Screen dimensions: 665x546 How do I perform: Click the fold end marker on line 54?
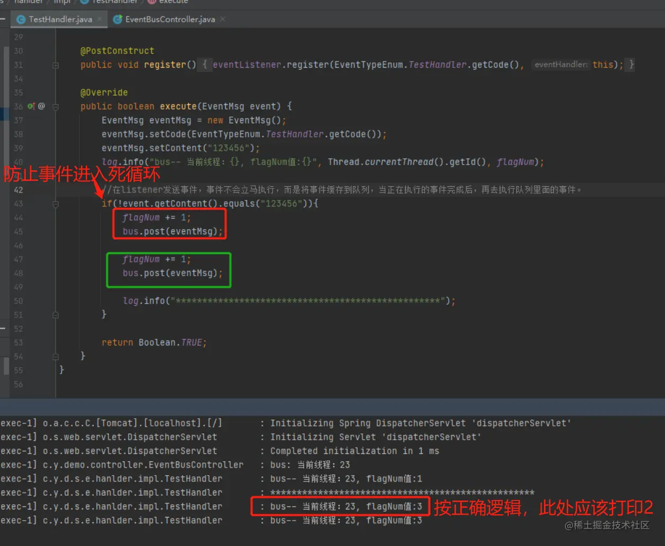(x=56, y=357)
